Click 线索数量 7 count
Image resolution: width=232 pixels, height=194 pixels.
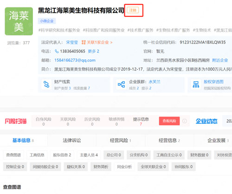point(82,88)
